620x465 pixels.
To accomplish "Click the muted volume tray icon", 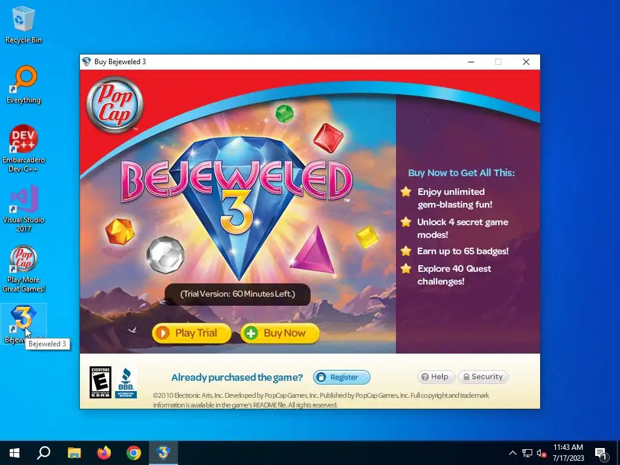I will (x=541, y=453).
